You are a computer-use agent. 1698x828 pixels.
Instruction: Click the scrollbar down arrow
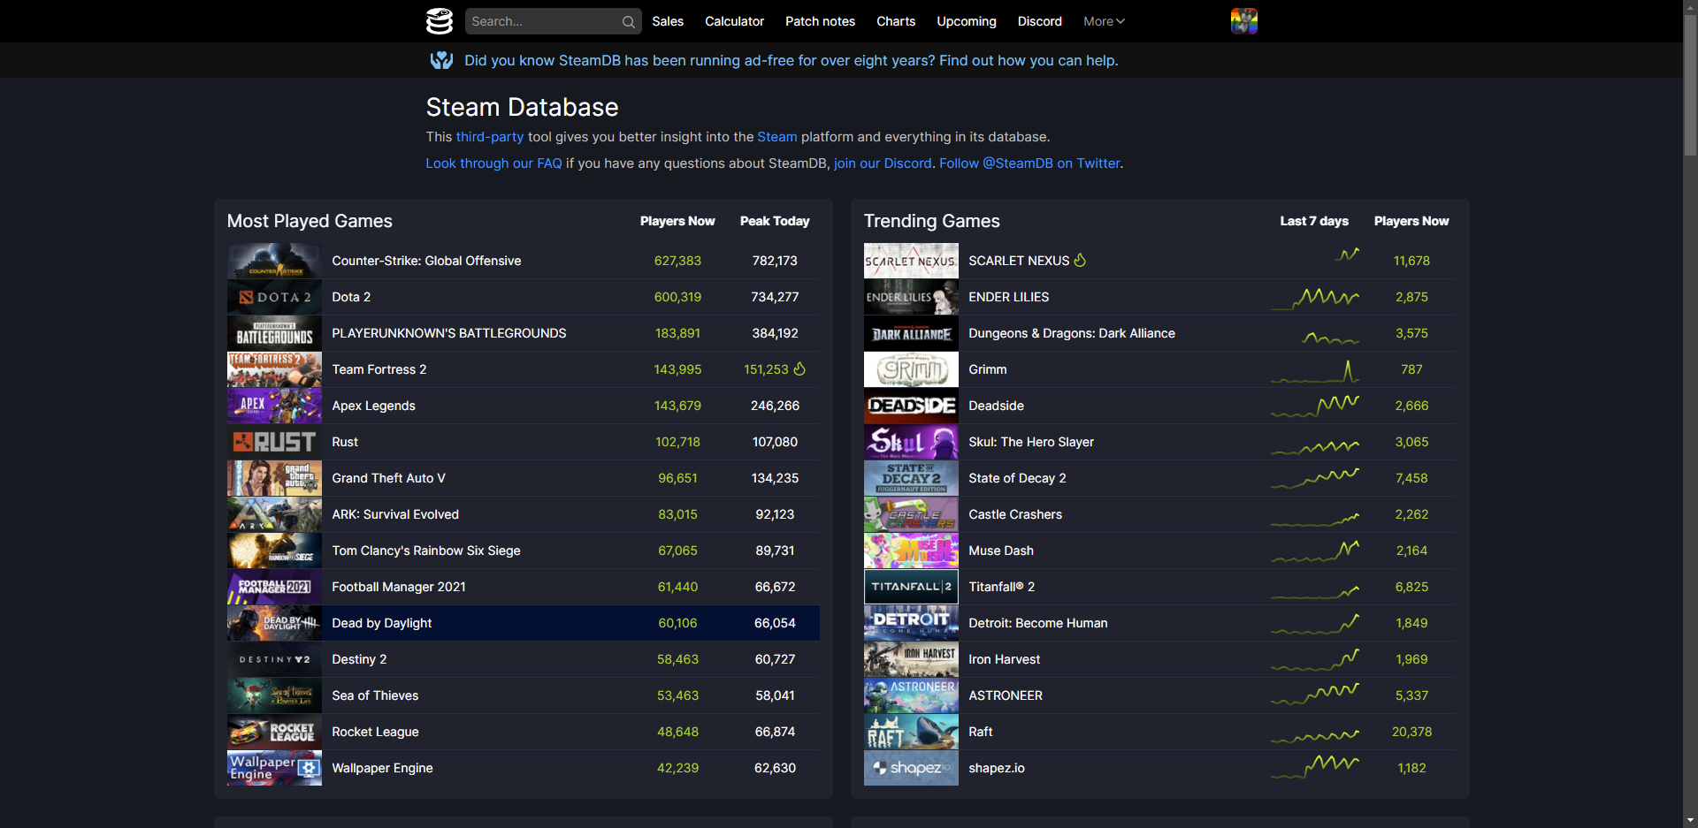1690,821
